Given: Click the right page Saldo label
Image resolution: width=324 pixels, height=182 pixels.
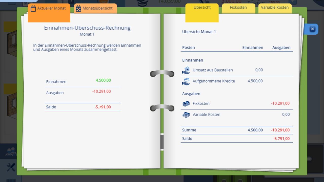Looking at the screenshot, I should (187, 139).
